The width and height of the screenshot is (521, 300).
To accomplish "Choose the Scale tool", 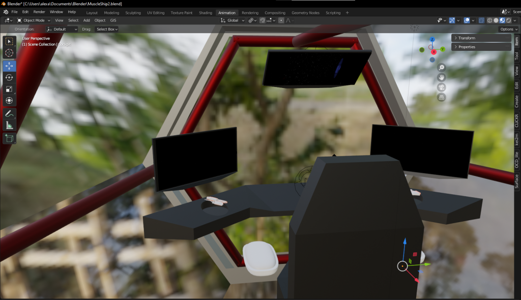I will coord(9,89).
